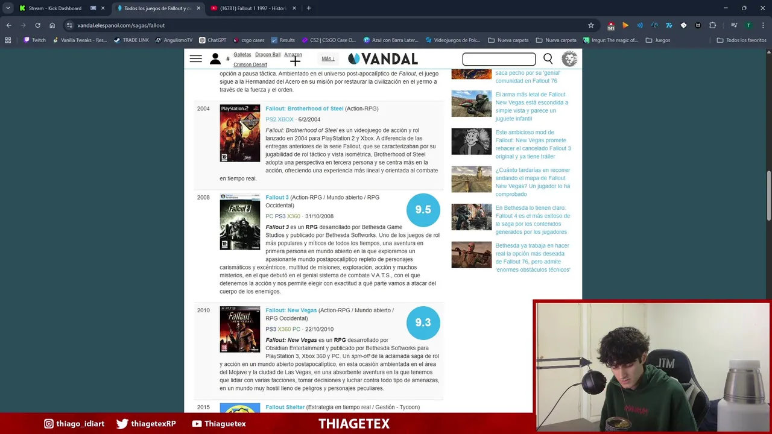Open the Galletas header link
The image size is (772, 434).
pyautogui.click(x=242, y=55)
